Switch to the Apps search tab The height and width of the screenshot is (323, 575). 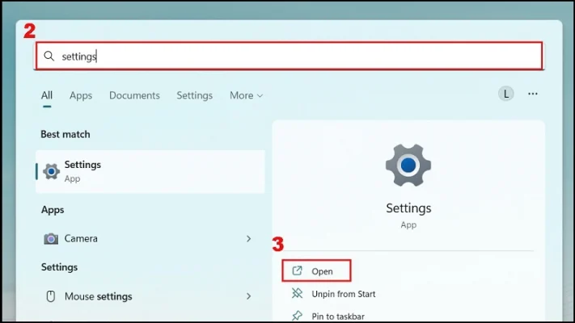(81, 95)
